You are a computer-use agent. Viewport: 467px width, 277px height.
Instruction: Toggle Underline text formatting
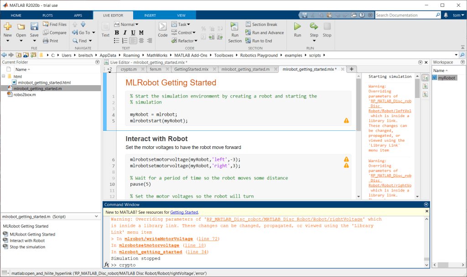[133, 33]
